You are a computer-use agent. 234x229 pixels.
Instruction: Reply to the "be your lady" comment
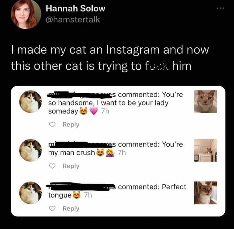(x=71, y=124)
